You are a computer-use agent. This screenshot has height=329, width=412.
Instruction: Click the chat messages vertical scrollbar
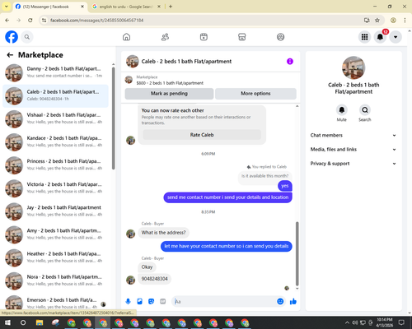tap(297, 253)
